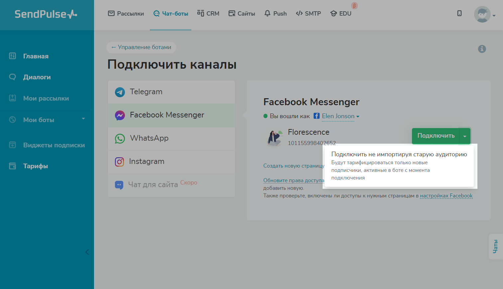Click the mobile device icon in header
The image size is (503, 289).
(x=459, y=13)
